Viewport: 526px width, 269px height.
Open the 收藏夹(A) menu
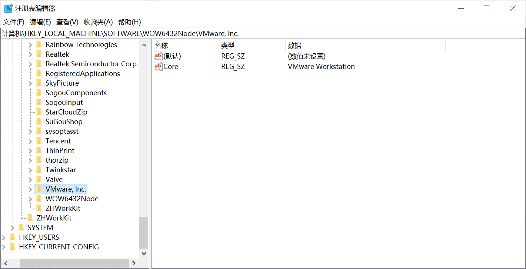click(98, 22)
